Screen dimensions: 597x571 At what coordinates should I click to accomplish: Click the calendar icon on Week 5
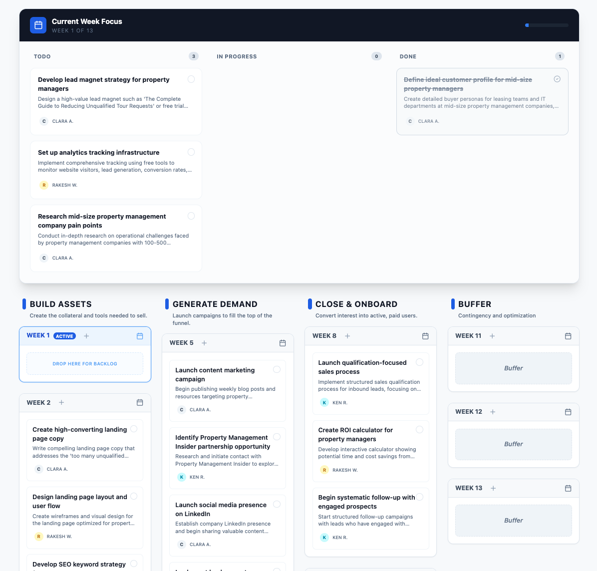tap(283, 343)
